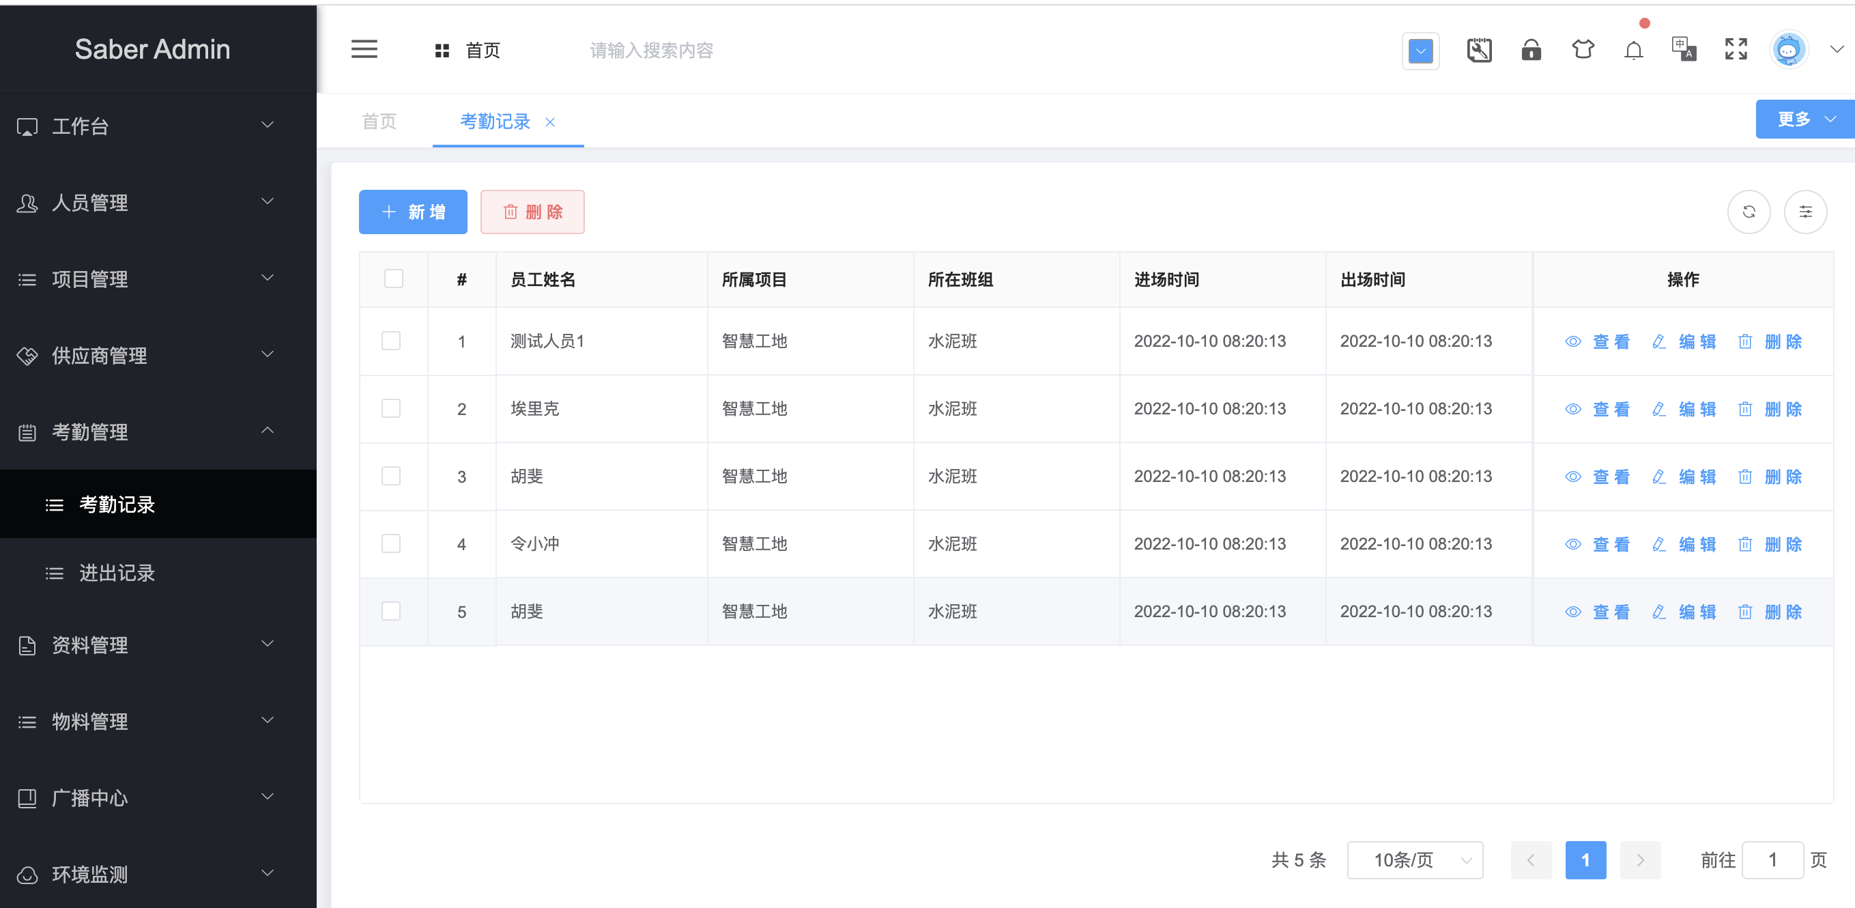
Task: Switch language with the translate icon
Action: click(x=1684, y=50)
